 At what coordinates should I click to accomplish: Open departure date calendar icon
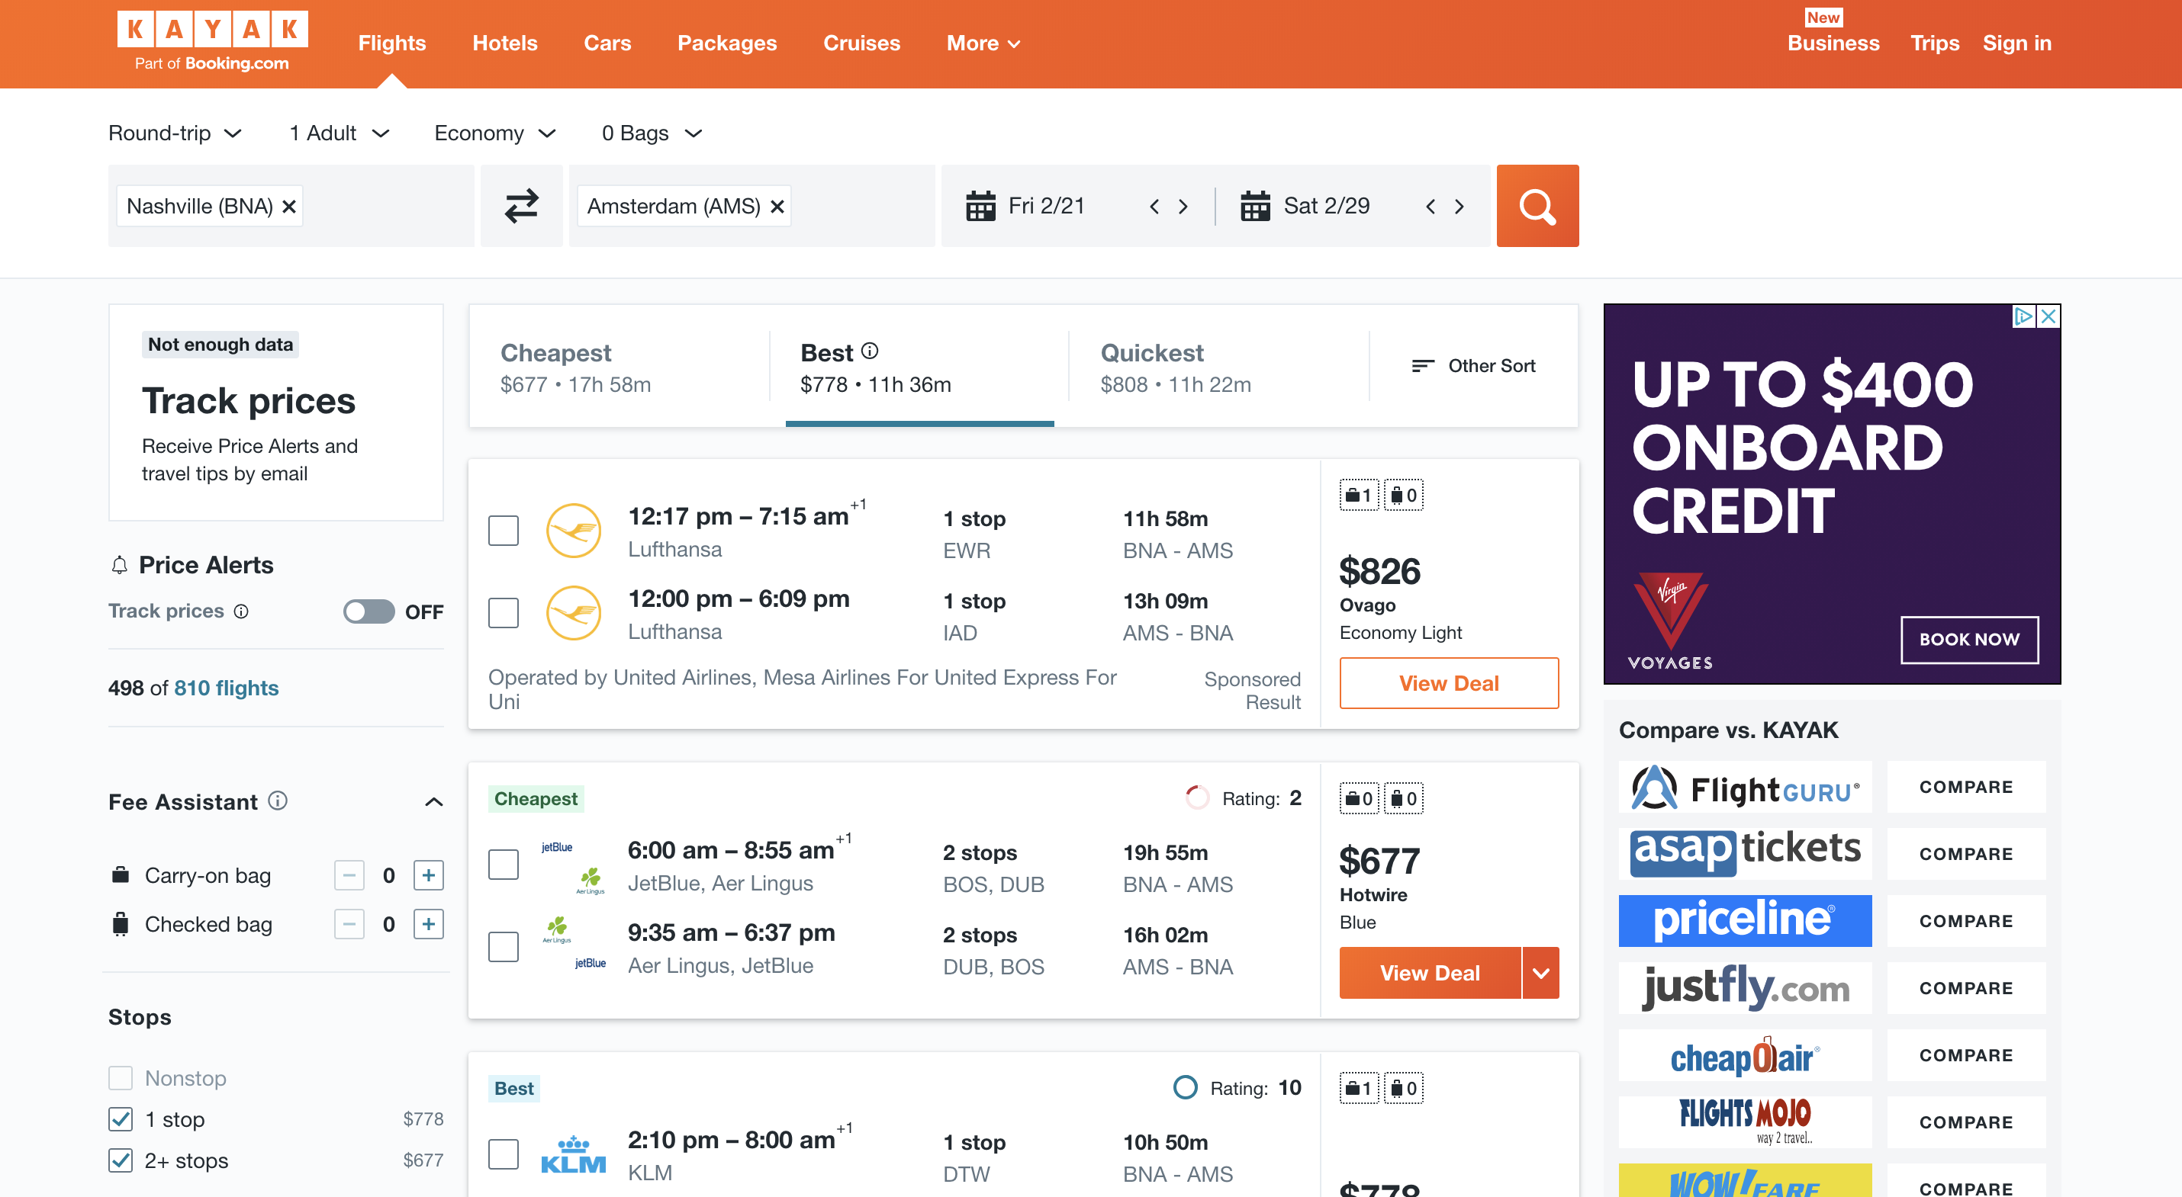click(x=981, y=206)
